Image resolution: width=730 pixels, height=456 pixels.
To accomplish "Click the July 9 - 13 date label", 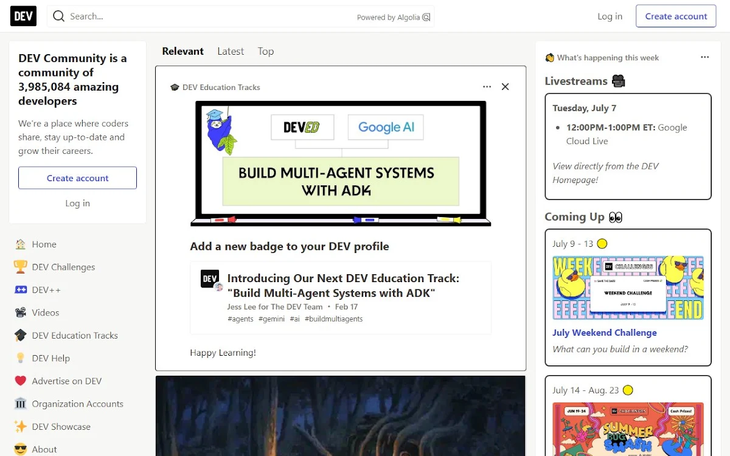I will coord(572,244).
